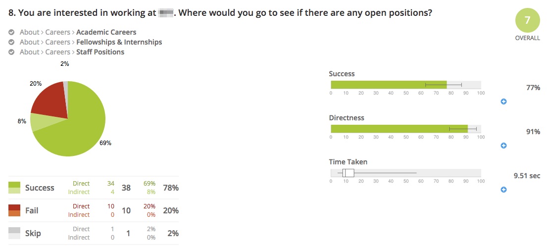Expand details with plus icon under Time Taken
Image resolution: width=549 pixels, height=250 pixels.
pyautogui.click(x=503, y=190)
